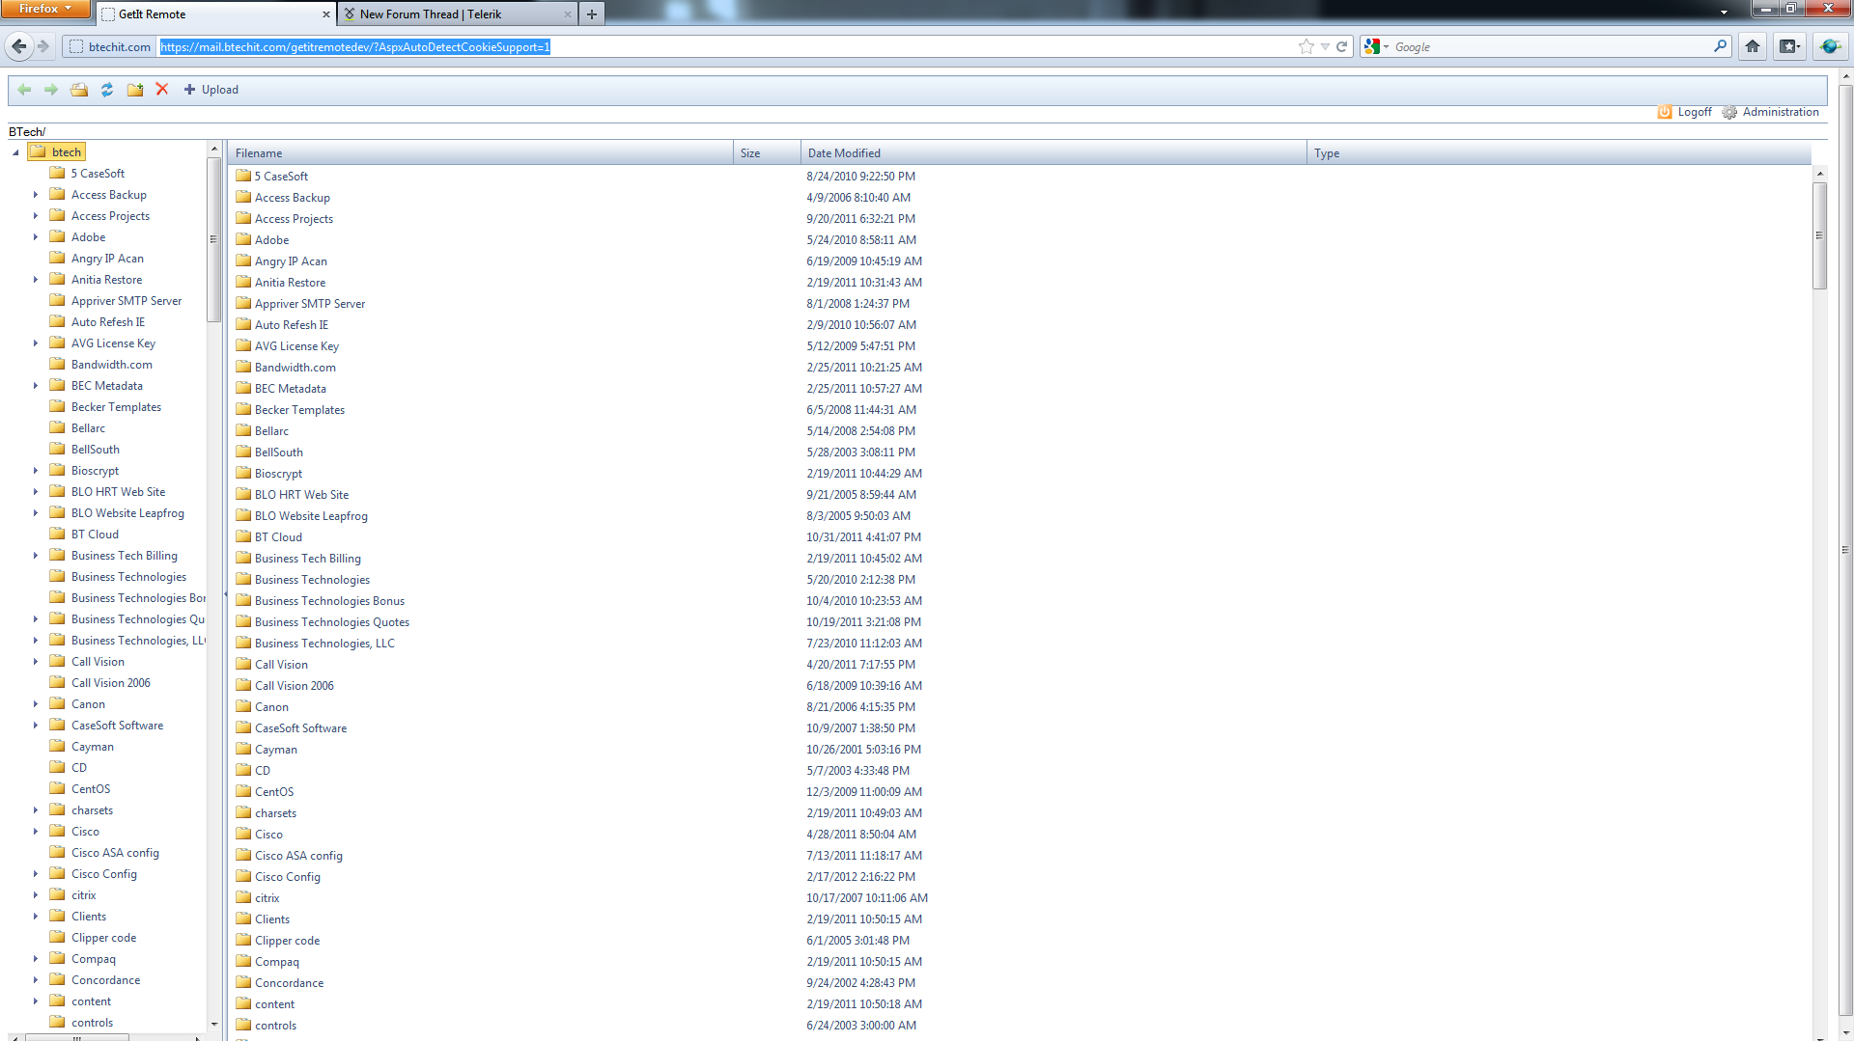Click the Firefox home button

click(x=1753, y=46)
